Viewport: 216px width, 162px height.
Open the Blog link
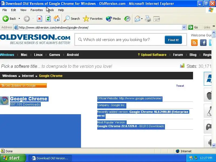(193, 55)
